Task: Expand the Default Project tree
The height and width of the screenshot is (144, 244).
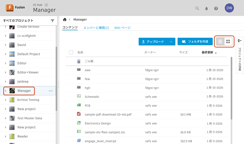Action: pos(5,54)
